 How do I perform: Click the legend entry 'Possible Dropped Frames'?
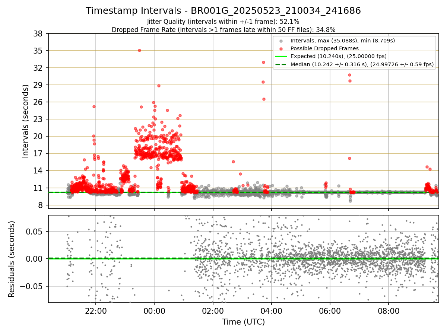pyautogui.click(x=324, y=48)
